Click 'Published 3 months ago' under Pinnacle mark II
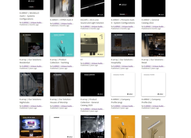This screenshot has height=138, width=191. click(121, 29)
